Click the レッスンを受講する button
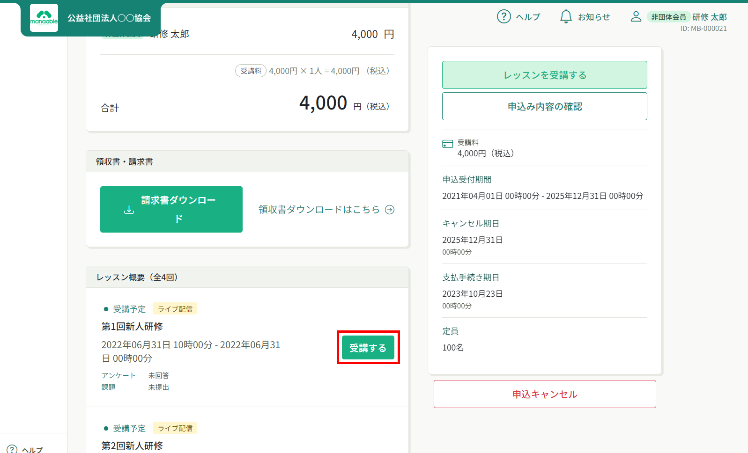The width and height of the screenshot is (748, 453). [544, 75]
